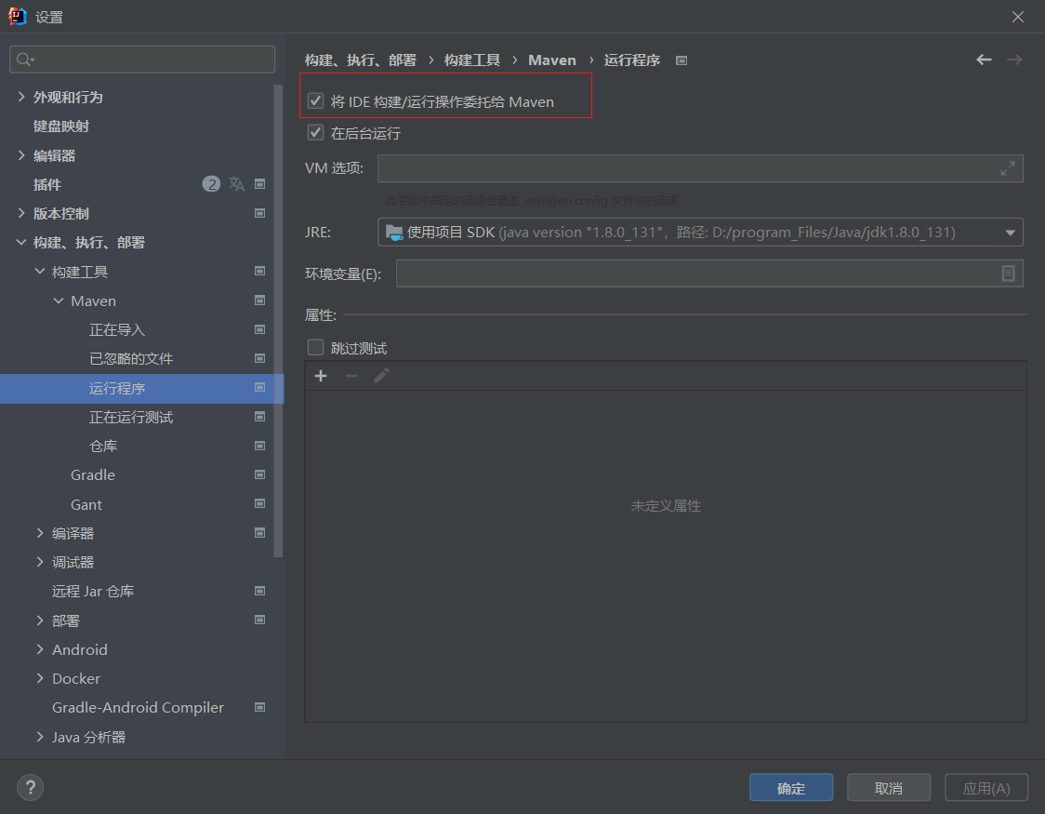1045x814 pixels.
Task: Toggle 将 IDE 构建/运行操作委托给 Maven checkbox
Action: point(315,101)
